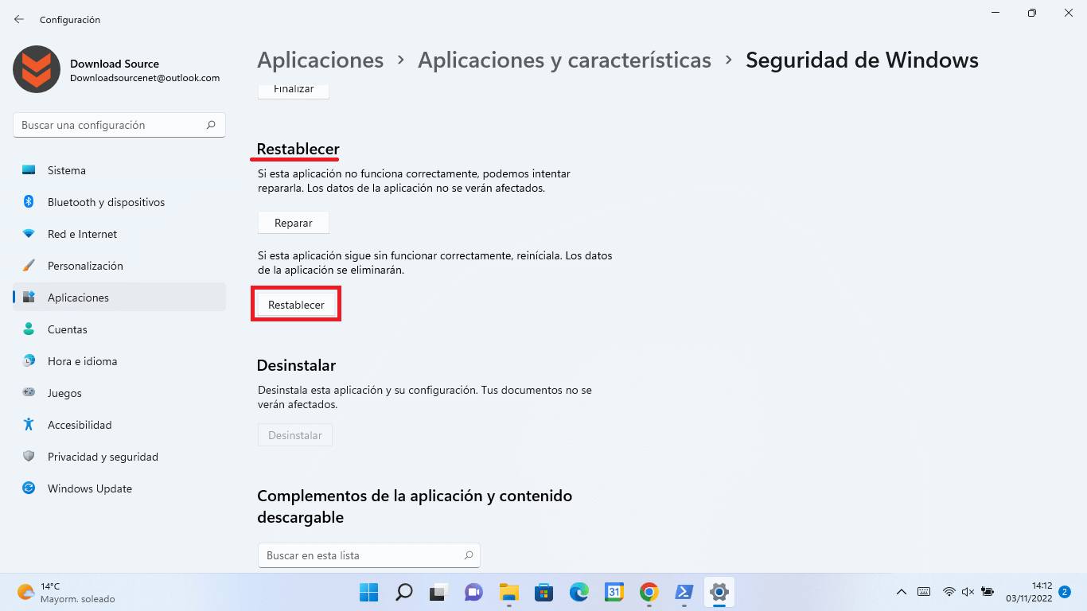Select Windows Update in sidebar
The width and height of the screenshot is (1087, 611).
pos(119,488)
